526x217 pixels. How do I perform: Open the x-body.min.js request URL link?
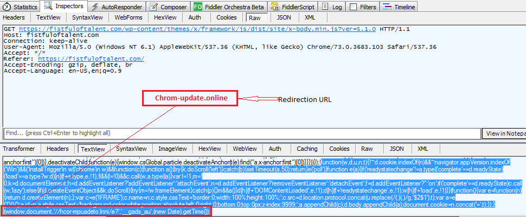click(x=197, y=29)
